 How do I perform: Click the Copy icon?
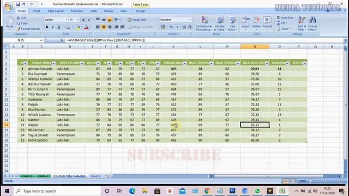18,23
